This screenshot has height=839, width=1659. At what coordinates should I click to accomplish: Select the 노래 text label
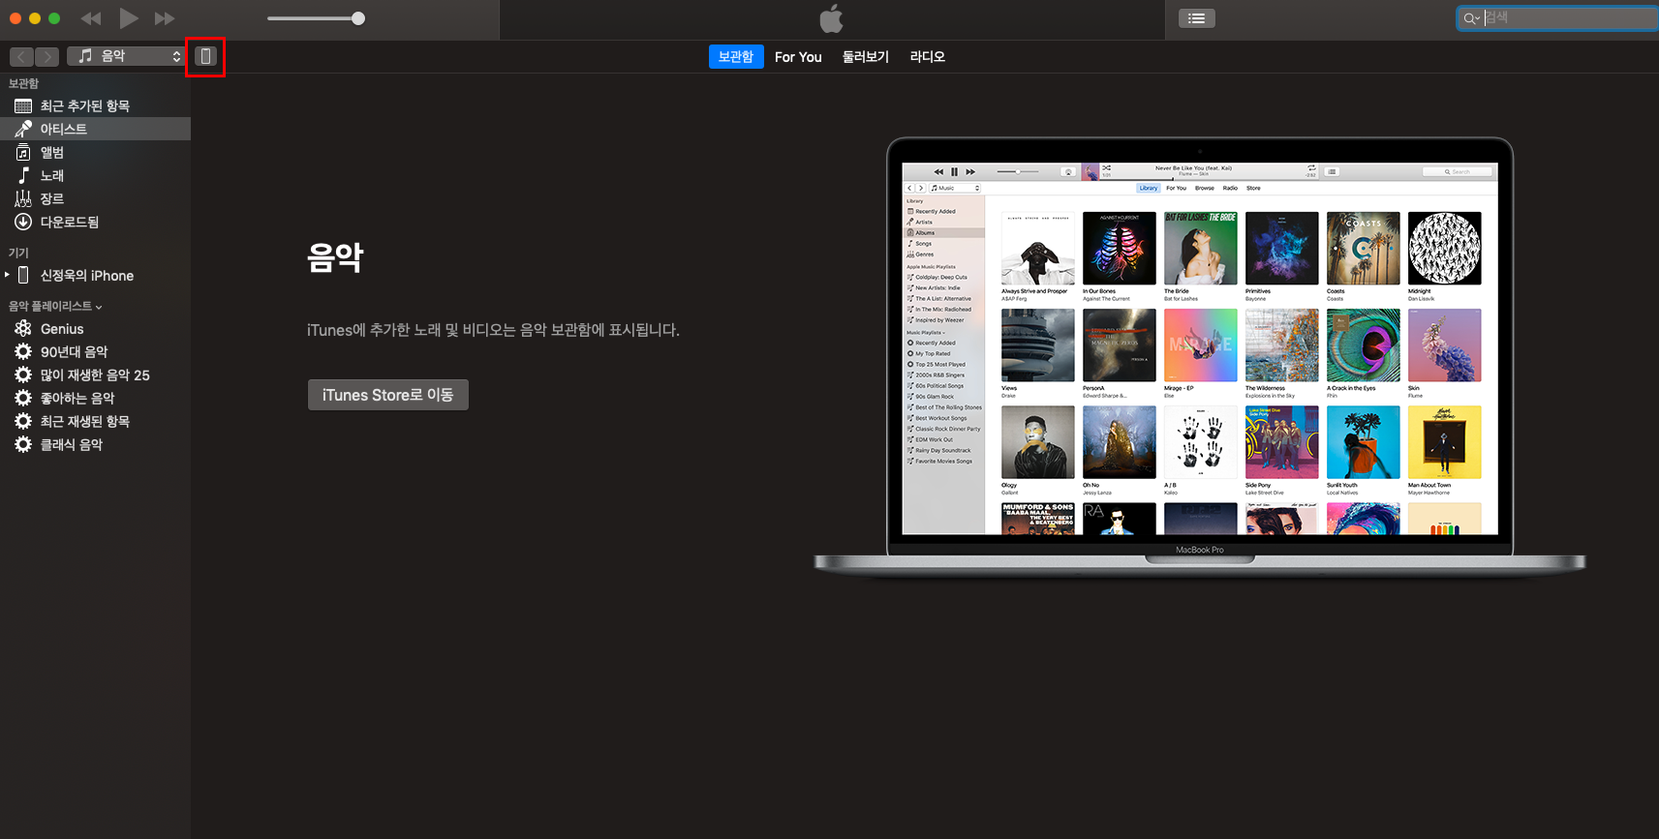point(52,175)
